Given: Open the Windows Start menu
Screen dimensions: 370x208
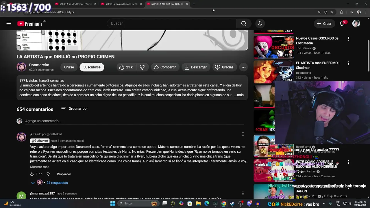Looking at the screenshot, I should click(x=112, y=203).
